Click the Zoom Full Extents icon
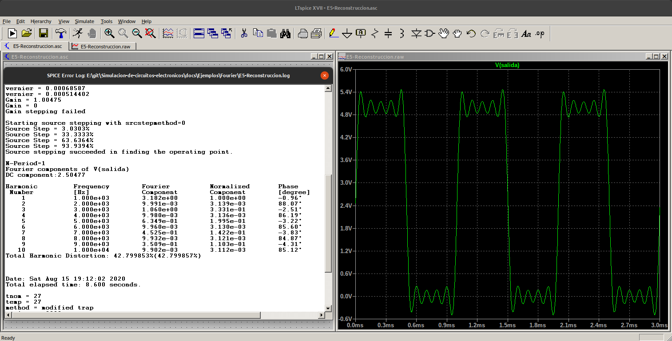The width and height of the screenshot is (672, 341). [151, 33]
